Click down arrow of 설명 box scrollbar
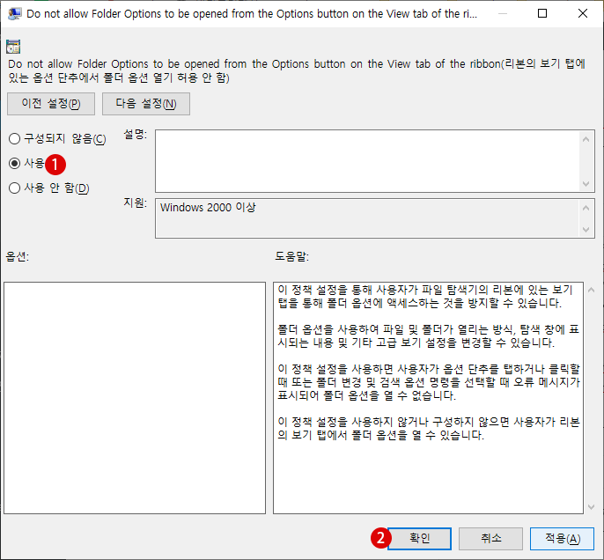Image resolution: width=604 pixels, height=560 pixels. point(586,184)
